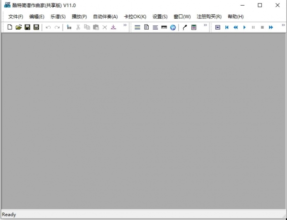Redo the last action
The image size is (287, 220).
[x=57, y=27]
